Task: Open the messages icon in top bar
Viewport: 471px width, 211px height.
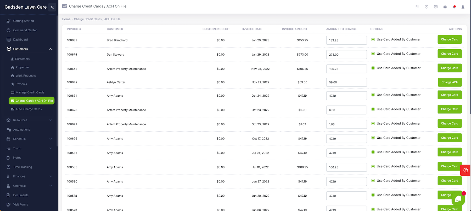Action: [x=435, y=7]
